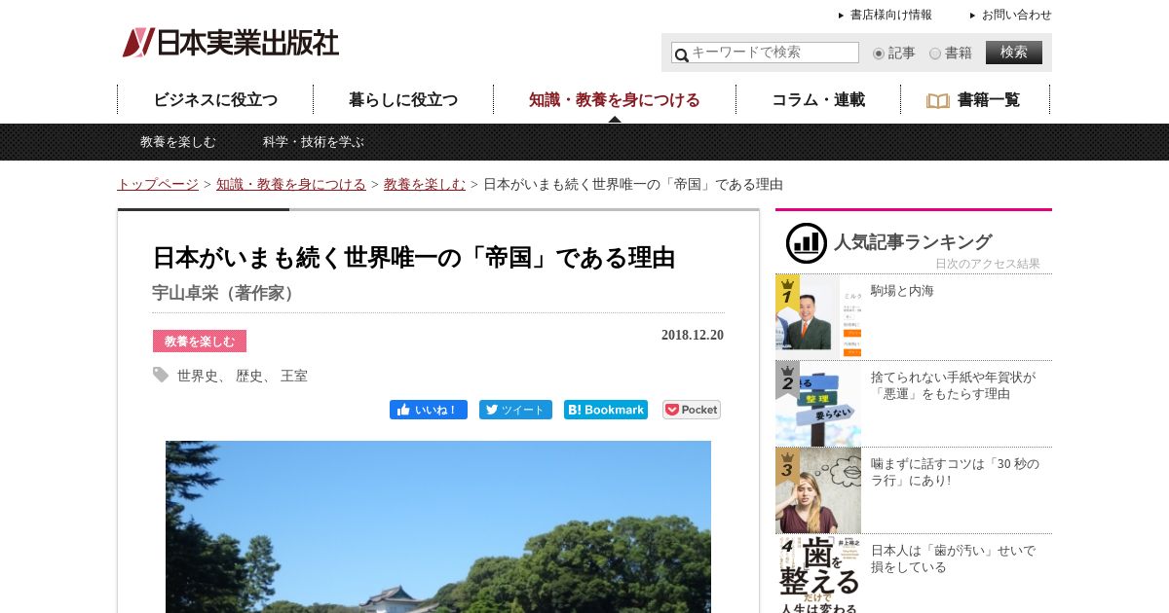Open the 世界史 tag
The image size is (1169, 613).
pos(198,376)
